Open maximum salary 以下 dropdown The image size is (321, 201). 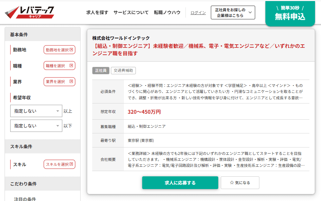coord(36,126)
